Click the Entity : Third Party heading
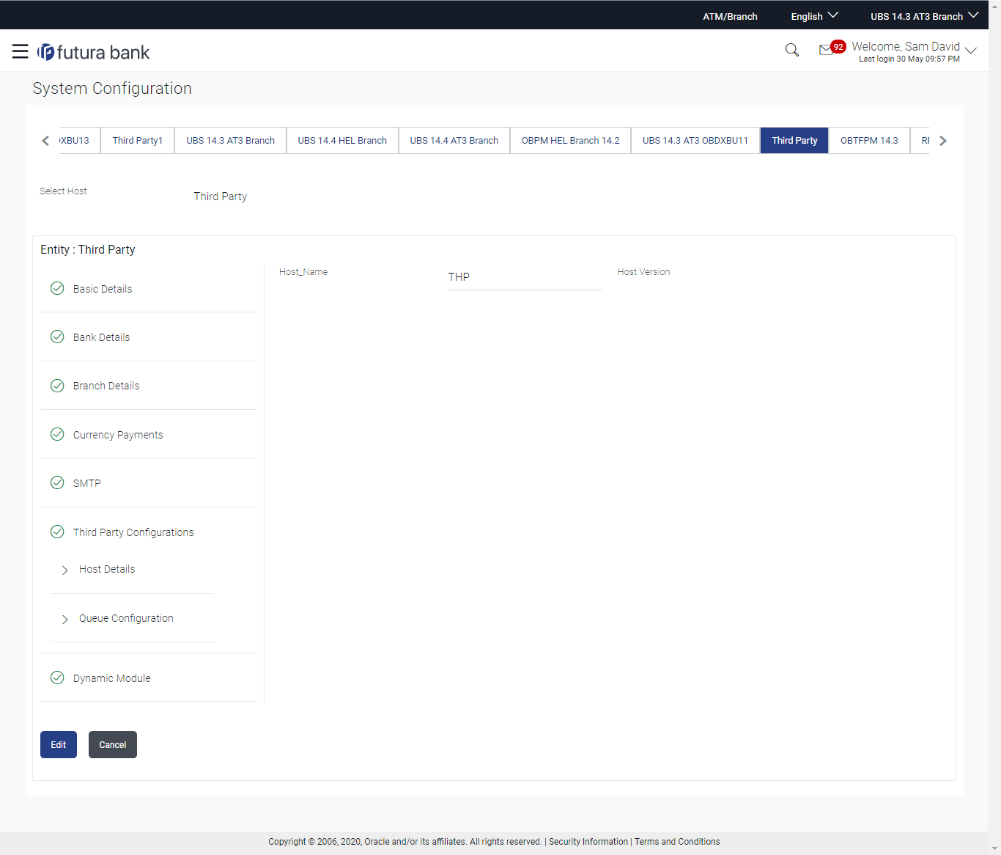The height and width of the screenshot is (855, 1001). [x=88, y=249]
